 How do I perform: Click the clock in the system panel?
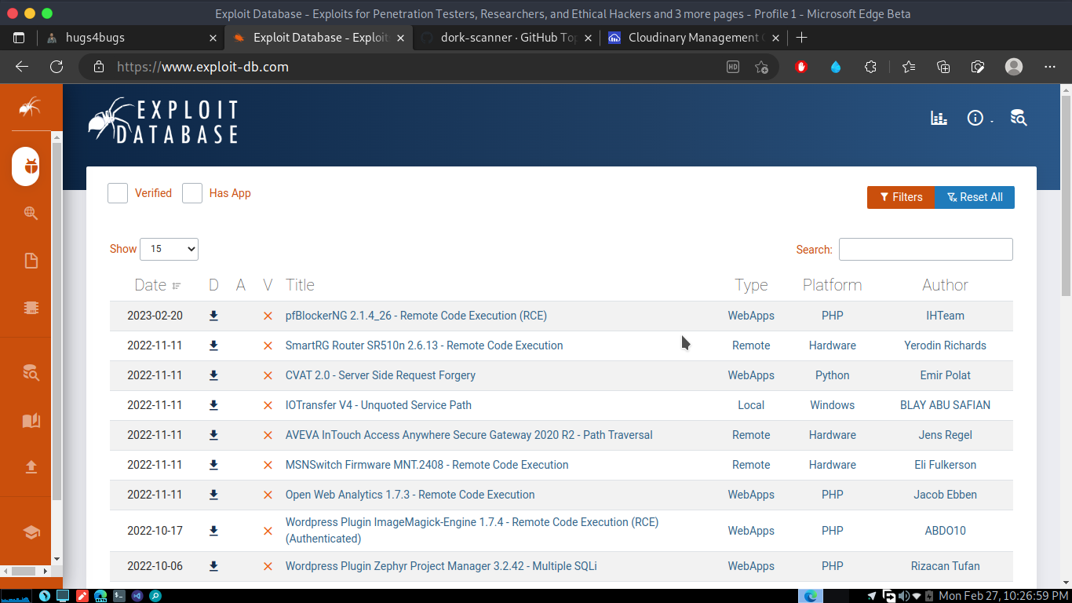click(x=1003, y=596)
